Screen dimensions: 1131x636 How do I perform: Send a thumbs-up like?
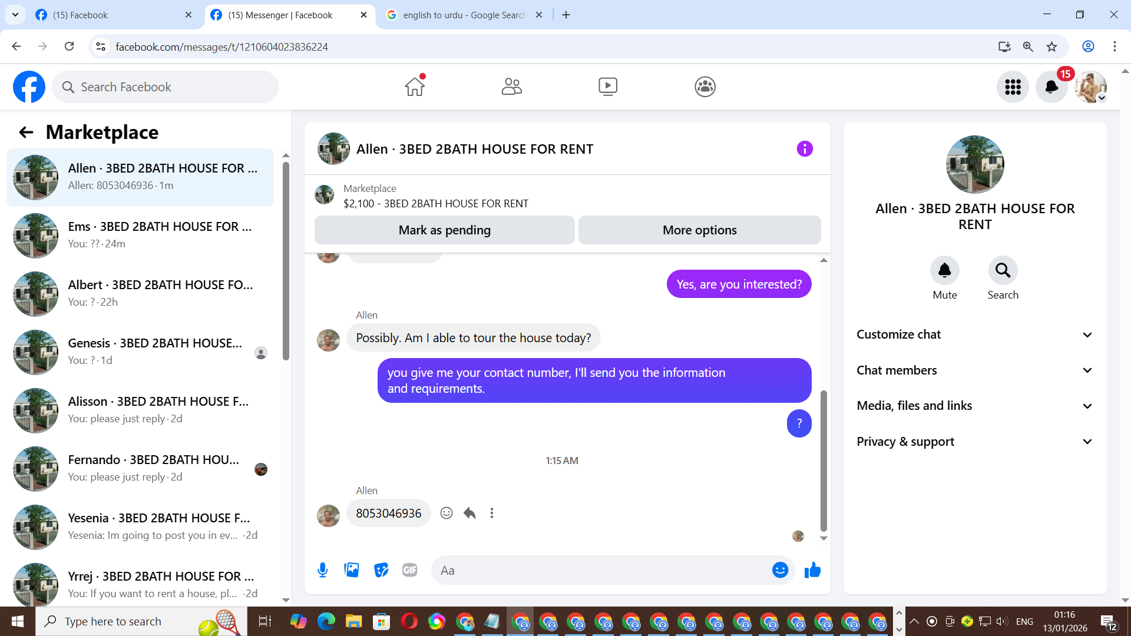(x=812, y=570)
